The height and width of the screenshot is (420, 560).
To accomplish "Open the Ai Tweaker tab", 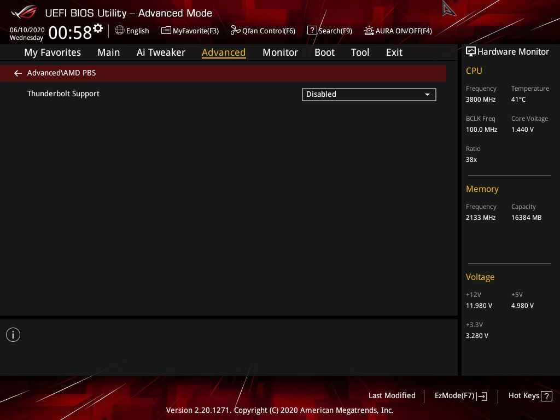I will (x=161, y=52).
